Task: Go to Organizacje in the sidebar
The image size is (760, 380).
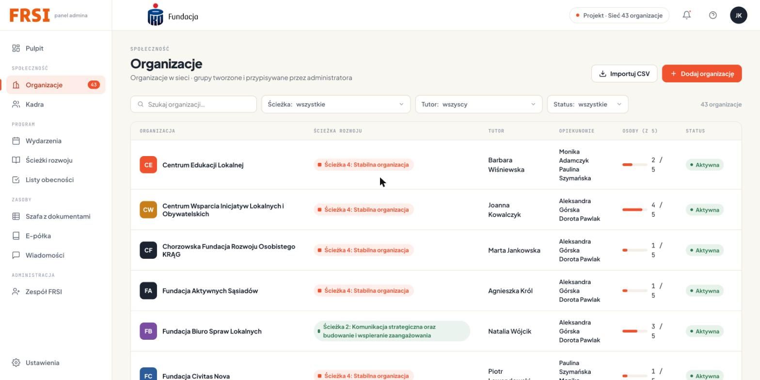Action: coord(56,85)
